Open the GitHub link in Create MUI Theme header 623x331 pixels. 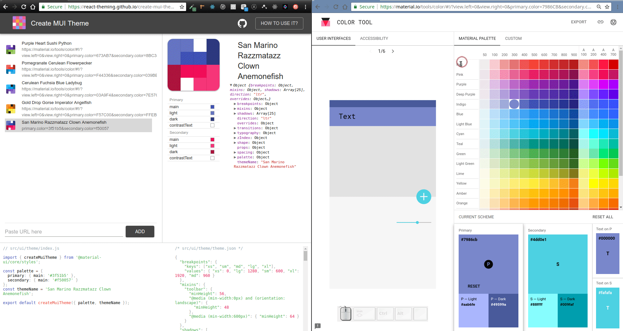242,23
